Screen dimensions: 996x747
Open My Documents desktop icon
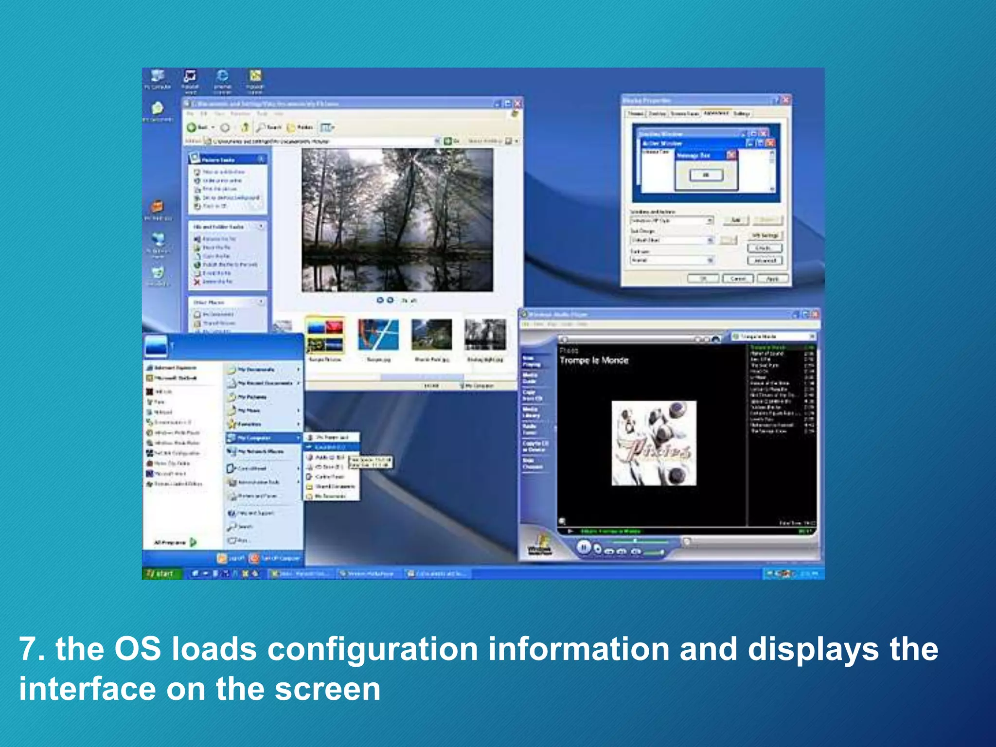coord(158,110)
